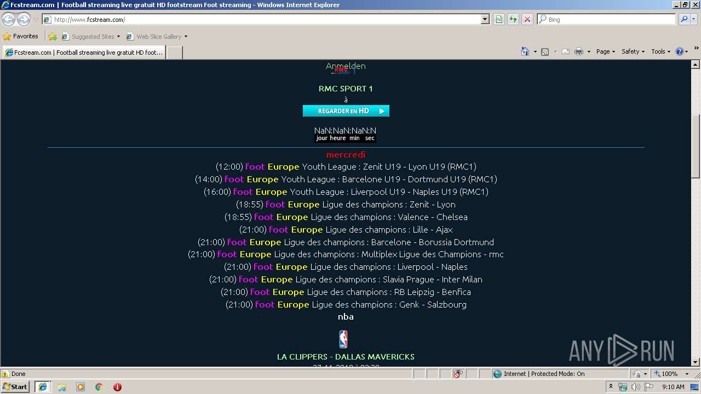The width and height of the screenshot is (701, 394).
Task: Click the REGARDER en HD button
Action: pos(346,111)
